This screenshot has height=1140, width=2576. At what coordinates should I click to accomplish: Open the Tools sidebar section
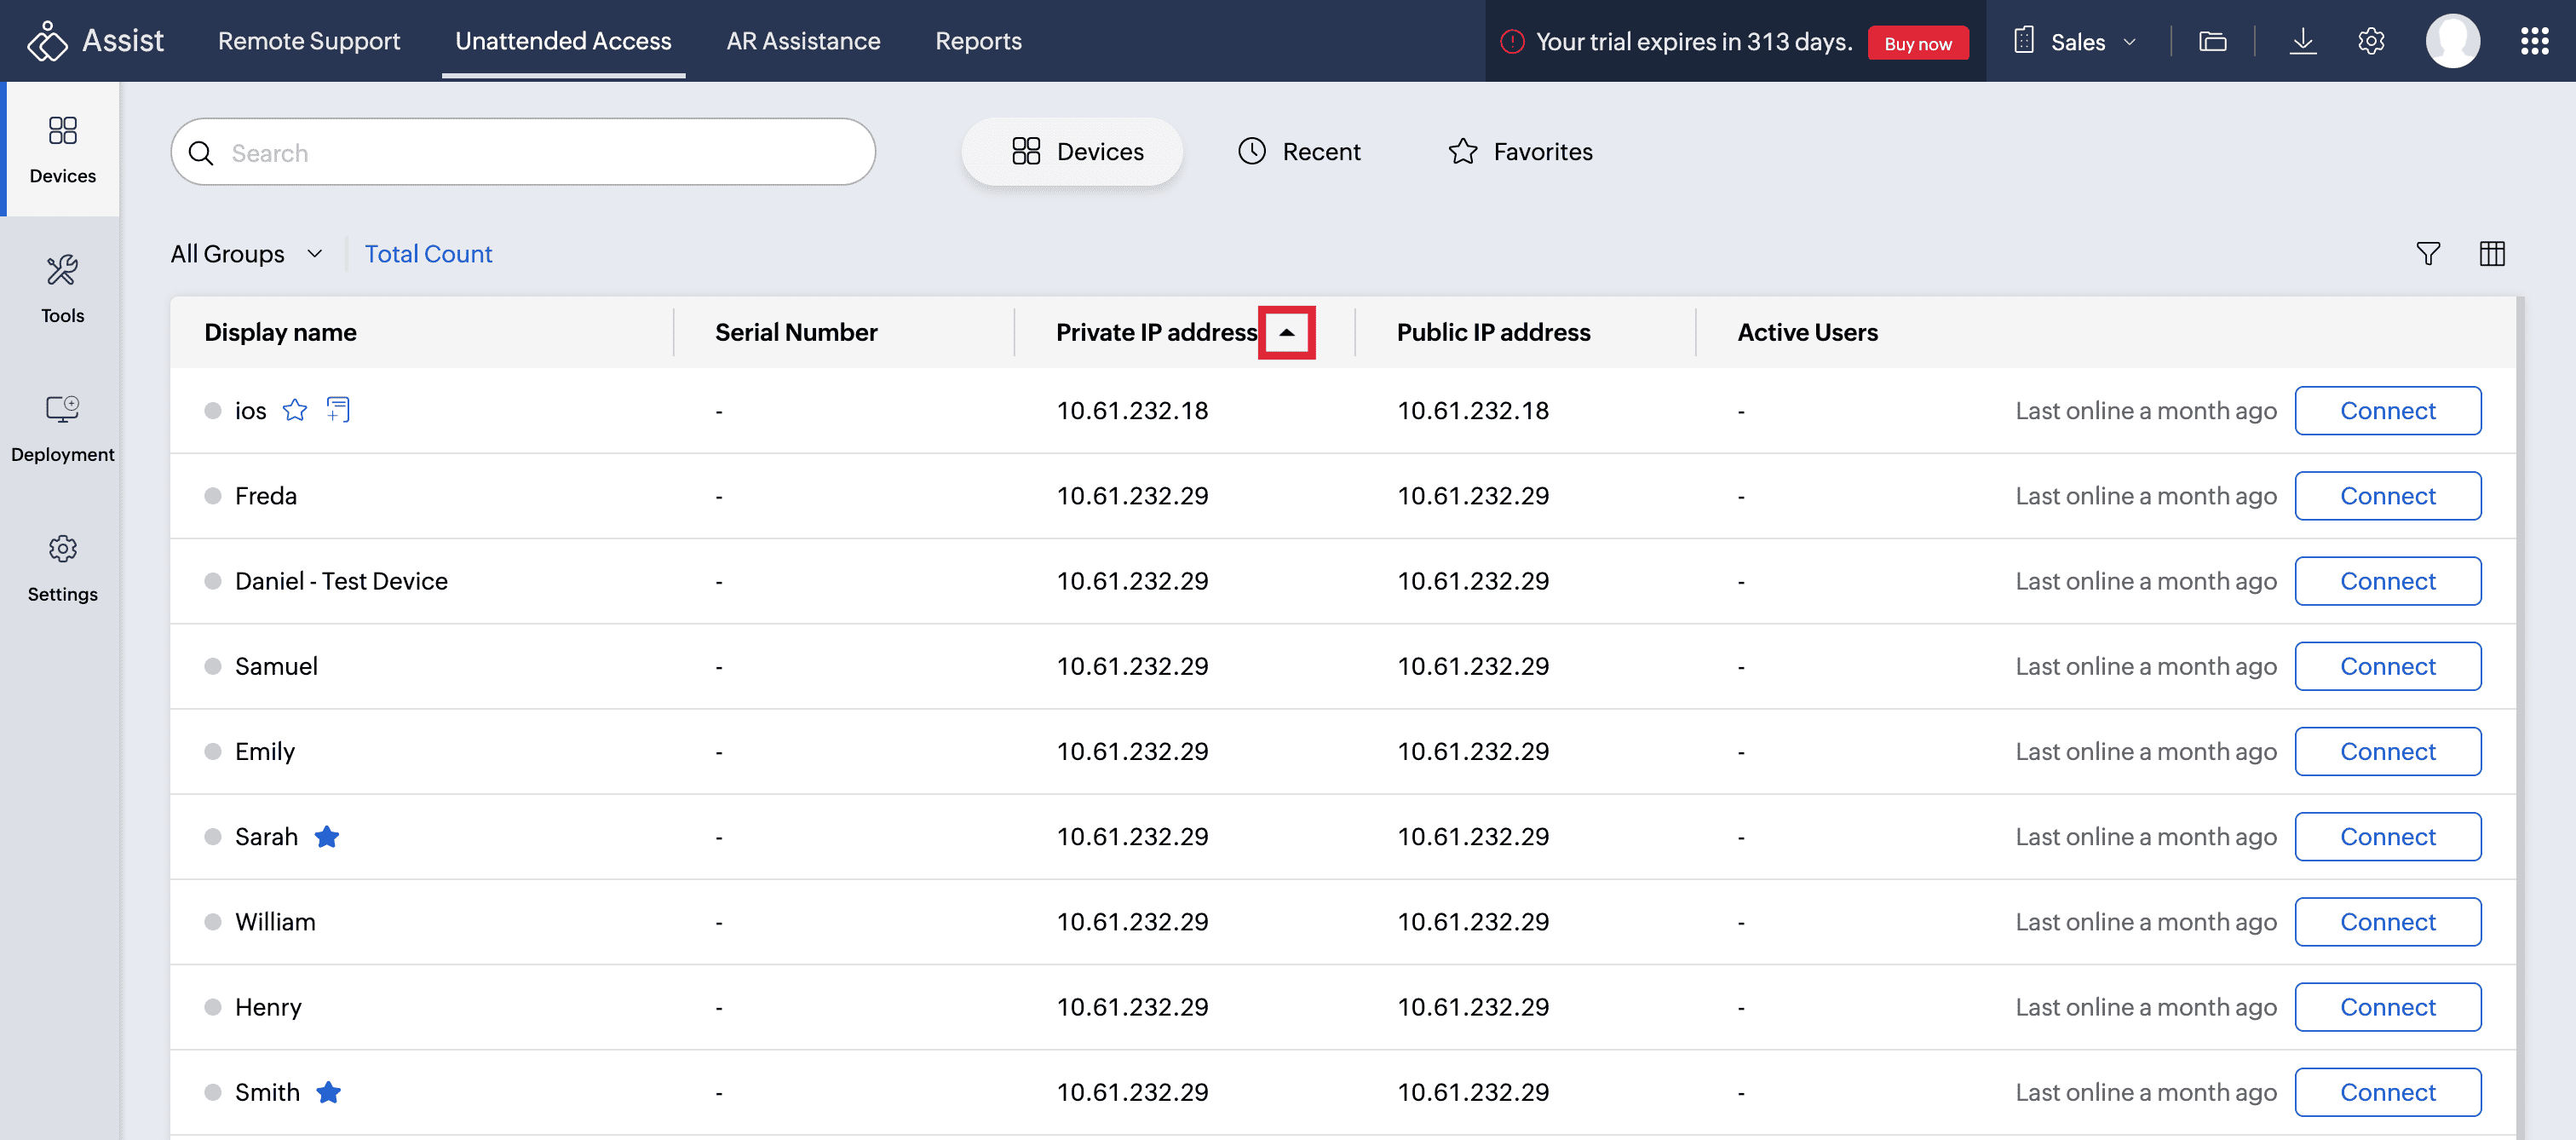coord(62,288)
